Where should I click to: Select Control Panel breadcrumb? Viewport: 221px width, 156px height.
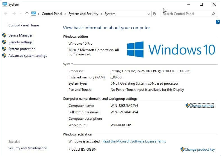[x=52, y=14]
